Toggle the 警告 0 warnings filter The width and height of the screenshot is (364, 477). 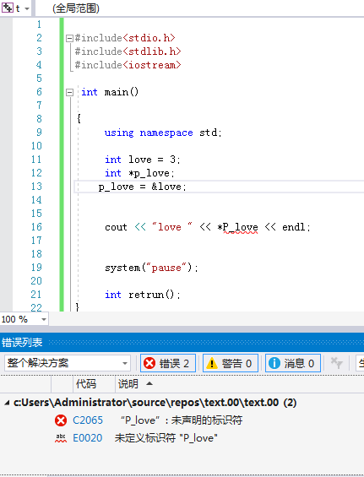click(x=230, y=363)
